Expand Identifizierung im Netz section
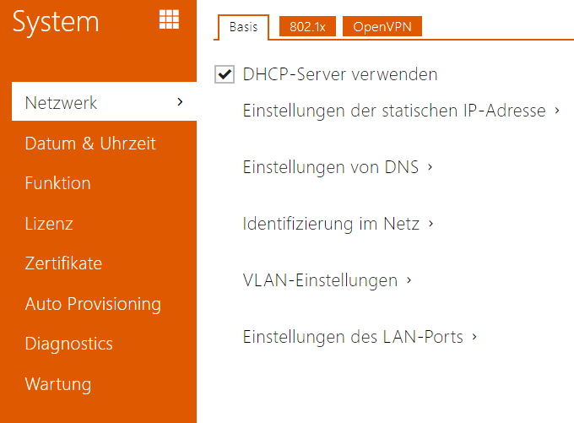This screenshot has height=423, width=574. 338,224
